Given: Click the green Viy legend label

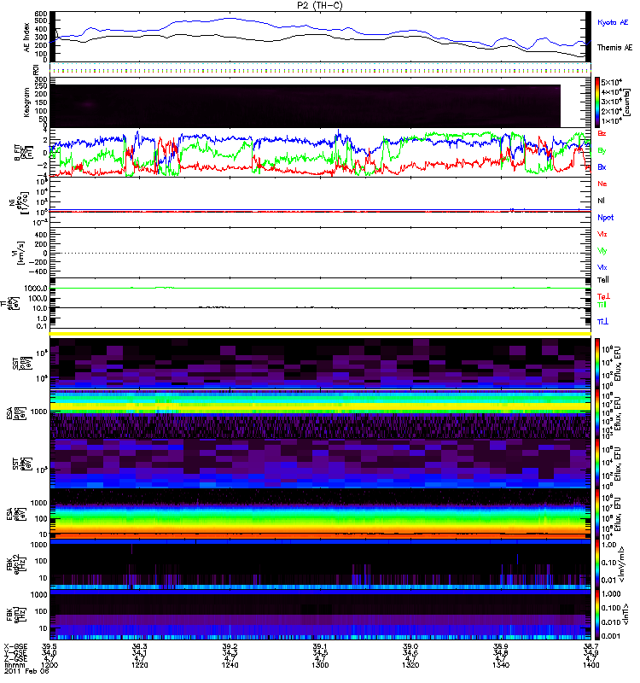Looking at the screenshot, I should (602, 251).
